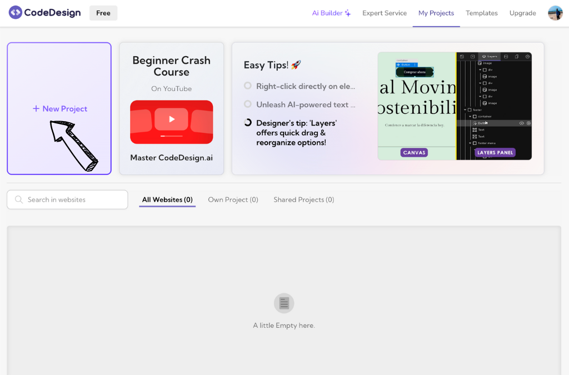The image size is (569, 375).
Task: Open the Beginner Crash Course heading
Action: coord(172,66)
